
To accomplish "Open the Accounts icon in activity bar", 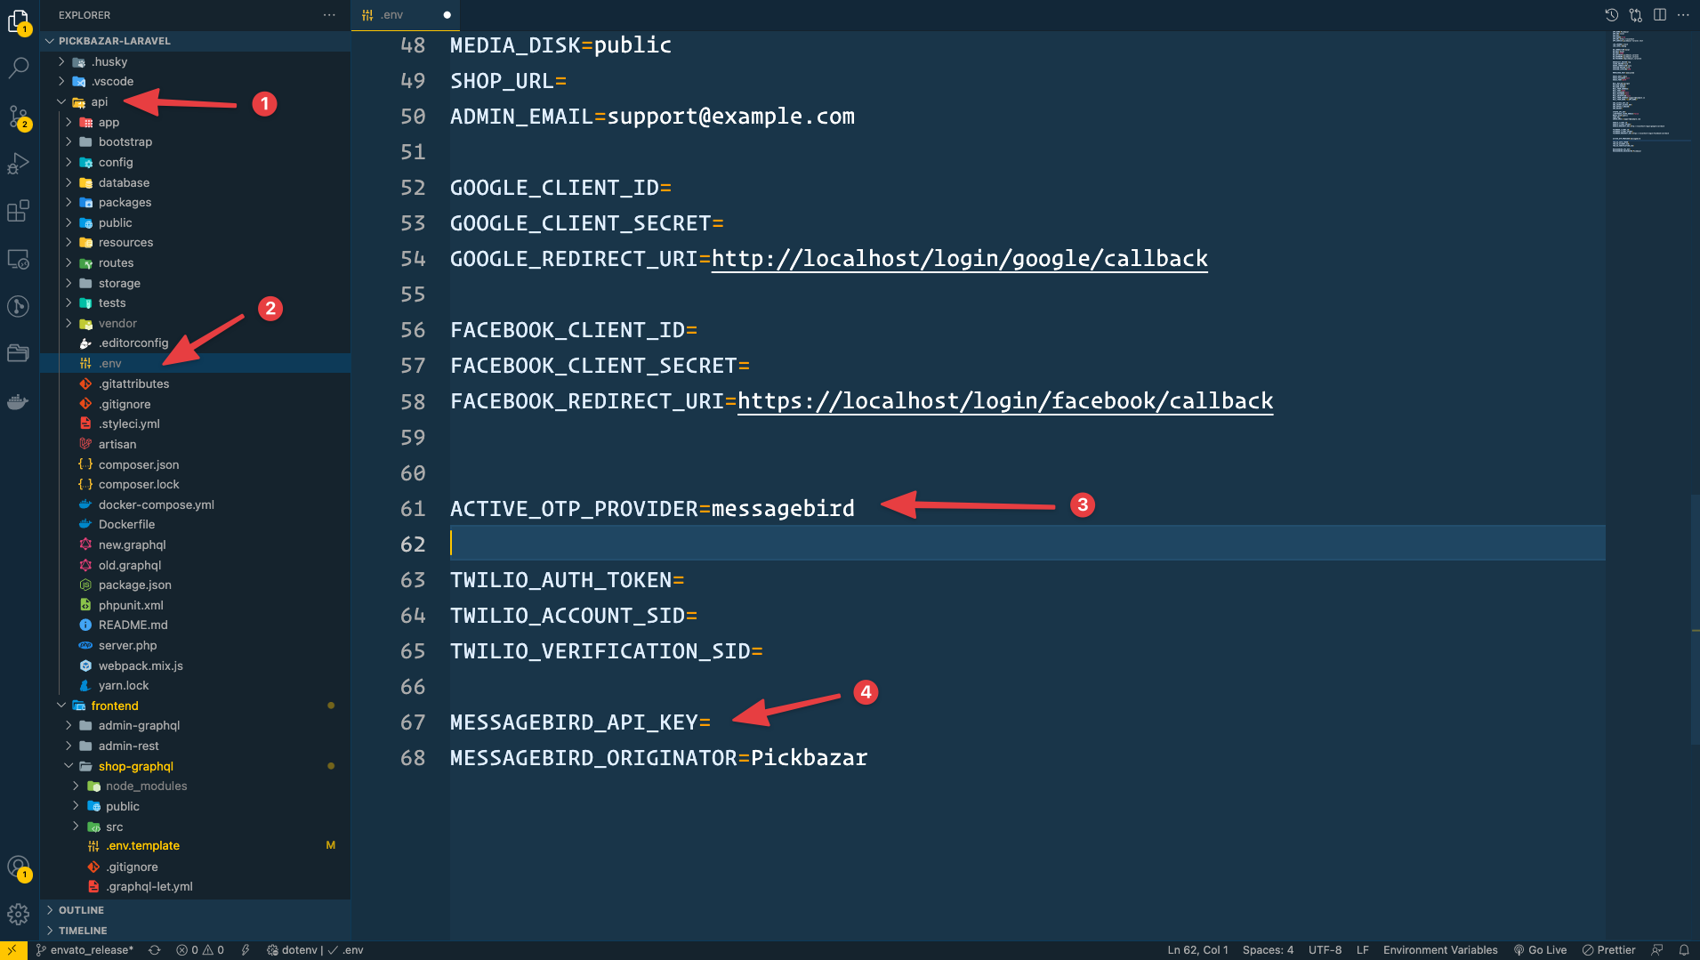I will (19, 867).
